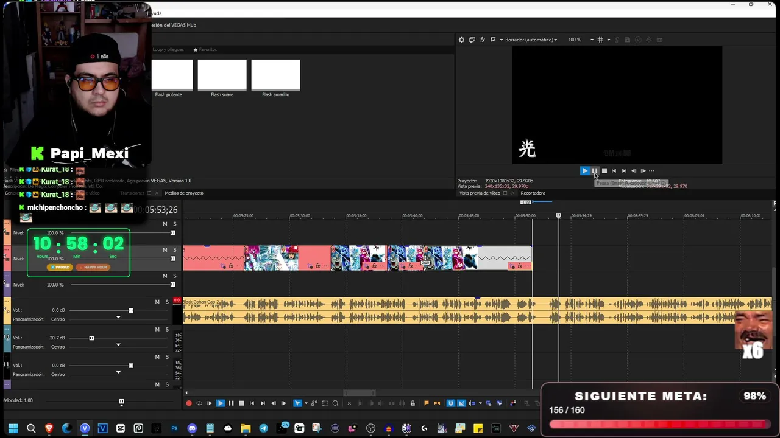780x438 pixels.
Task: Insert a region with the orange region icon
Action: pyautogui.click(x=437, y=403)
